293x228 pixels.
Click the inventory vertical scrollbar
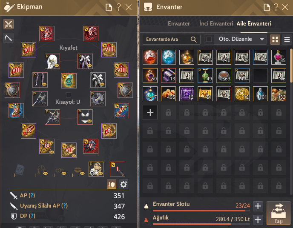[x=291, y=66]
